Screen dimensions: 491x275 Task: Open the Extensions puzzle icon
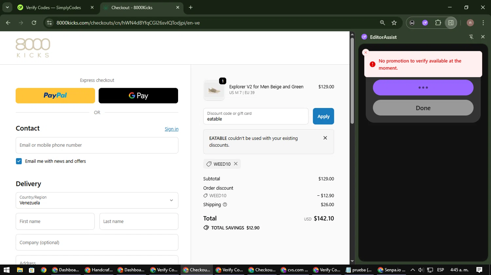tap(438, 23)
